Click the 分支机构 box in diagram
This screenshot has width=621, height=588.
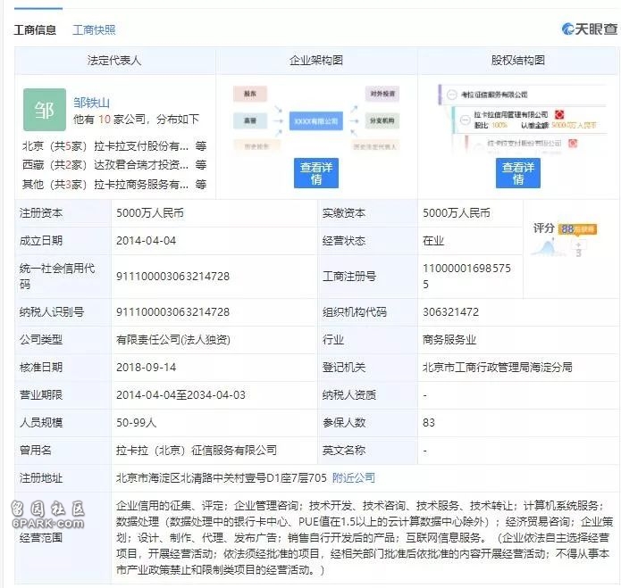pos(382,120)
